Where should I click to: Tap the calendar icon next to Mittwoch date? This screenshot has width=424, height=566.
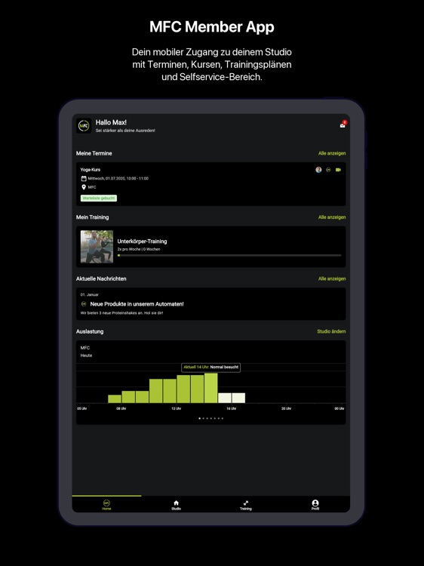(x=84, y=178)
